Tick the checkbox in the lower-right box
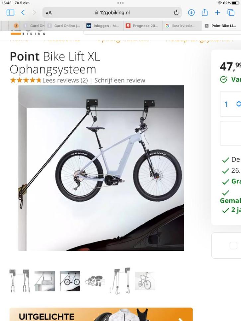 click(233, 245)
